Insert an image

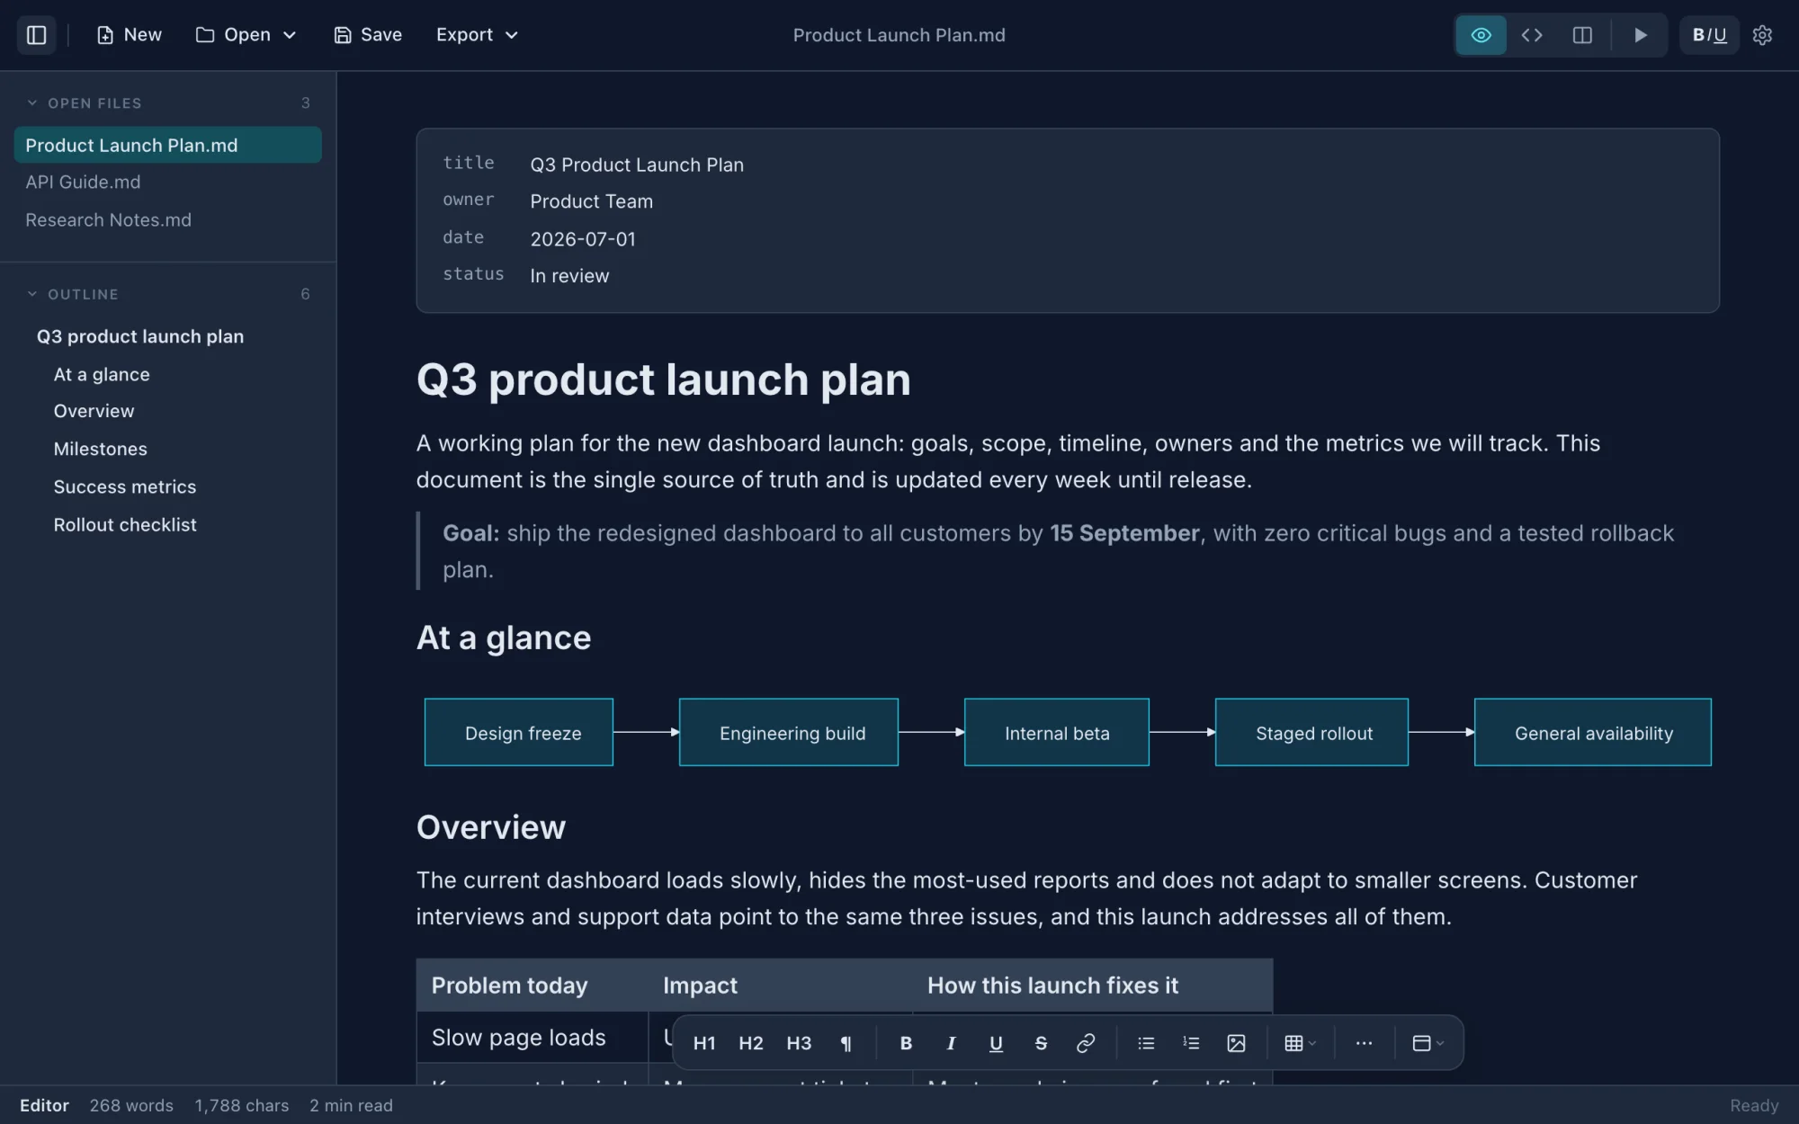coord(1236,1043)
